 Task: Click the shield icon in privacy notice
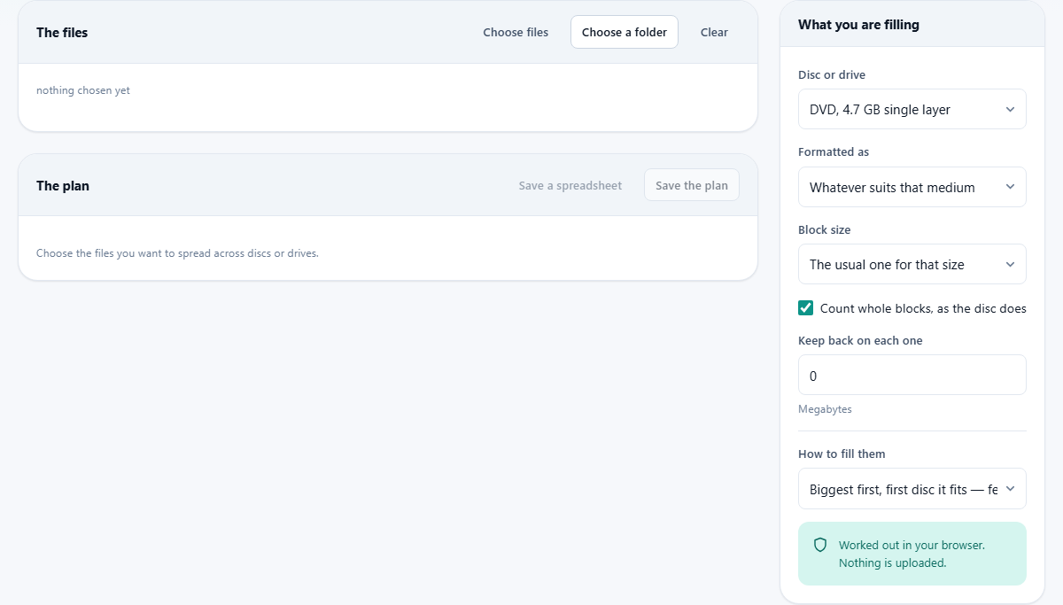click(820, 545)
